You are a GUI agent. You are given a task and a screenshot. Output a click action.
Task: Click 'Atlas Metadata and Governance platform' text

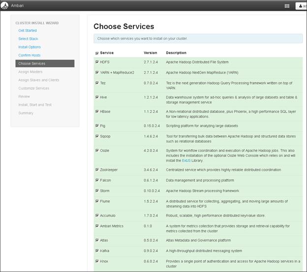[198, 241]
